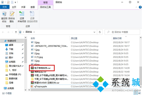Viewport: 142px width, 95px height.
Task: Click the 电子表格排序.rar WinRAR icon
Action: coord(32,68)
